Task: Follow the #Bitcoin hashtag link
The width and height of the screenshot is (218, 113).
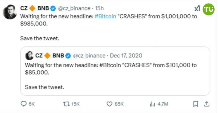Action: (x=105, y=16)
